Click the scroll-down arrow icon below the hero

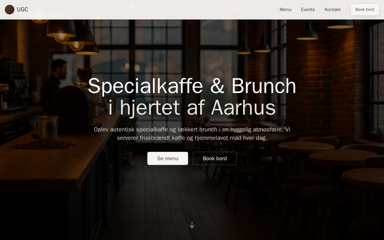click(x=192, y=225)
